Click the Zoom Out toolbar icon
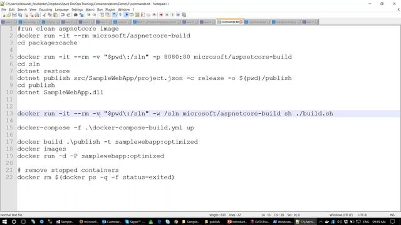401x225 pixels. 94,15
